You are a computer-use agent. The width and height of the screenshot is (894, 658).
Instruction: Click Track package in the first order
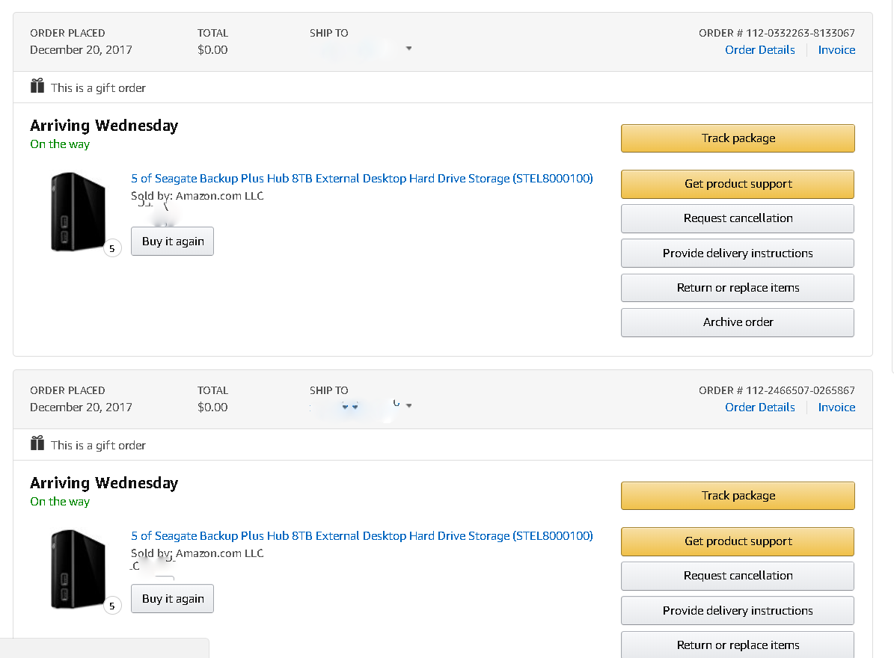(738, 138)
